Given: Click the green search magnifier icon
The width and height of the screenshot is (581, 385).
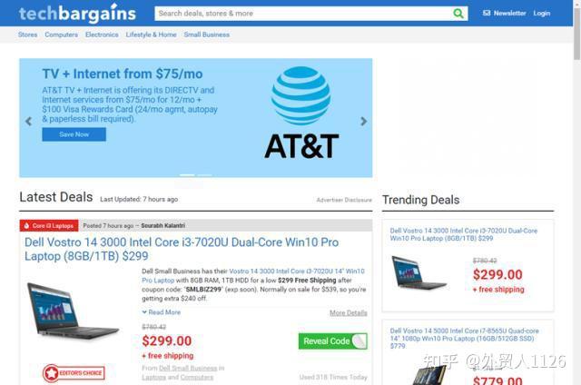Looking at the screenshot, I should coord(458,14).
